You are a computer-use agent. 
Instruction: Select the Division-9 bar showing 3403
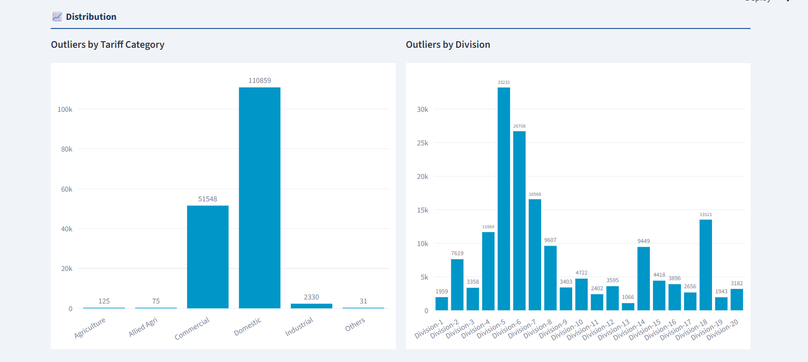coord(566,299)
